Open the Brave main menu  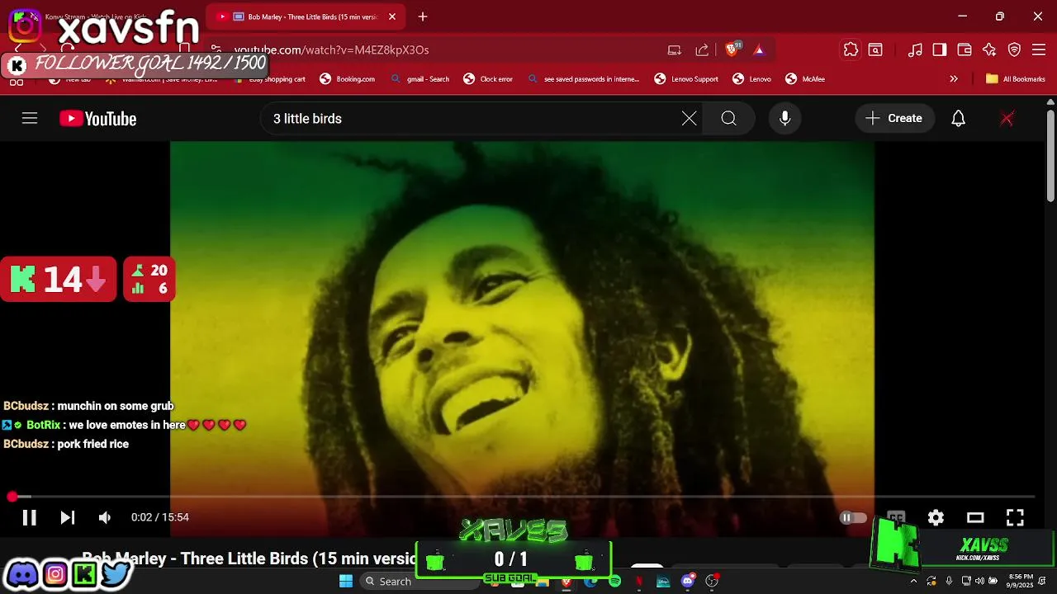(x=1039, y=49)
